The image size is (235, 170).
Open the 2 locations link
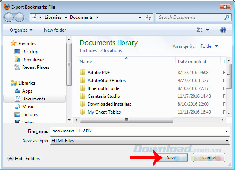point(111,50)
